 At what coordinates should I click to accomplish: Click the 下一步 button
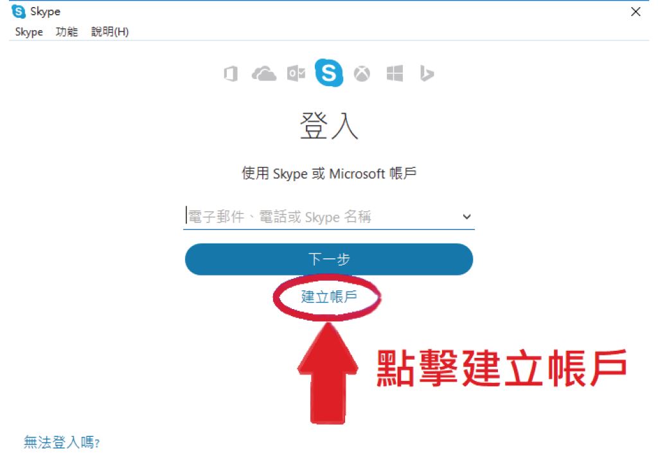329,260
